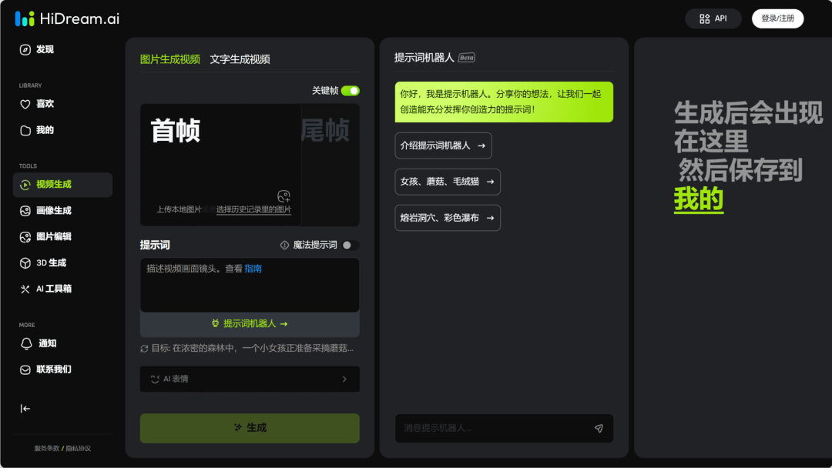Click the 图片编辑 icon in the sidebar
832x468 pixels.
pos(25,237)
